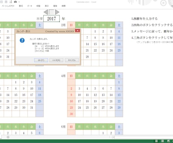The height and width of the screenshot is (143, 173).
Task: Click the right triangle button for next year
Action: [57, 12]
